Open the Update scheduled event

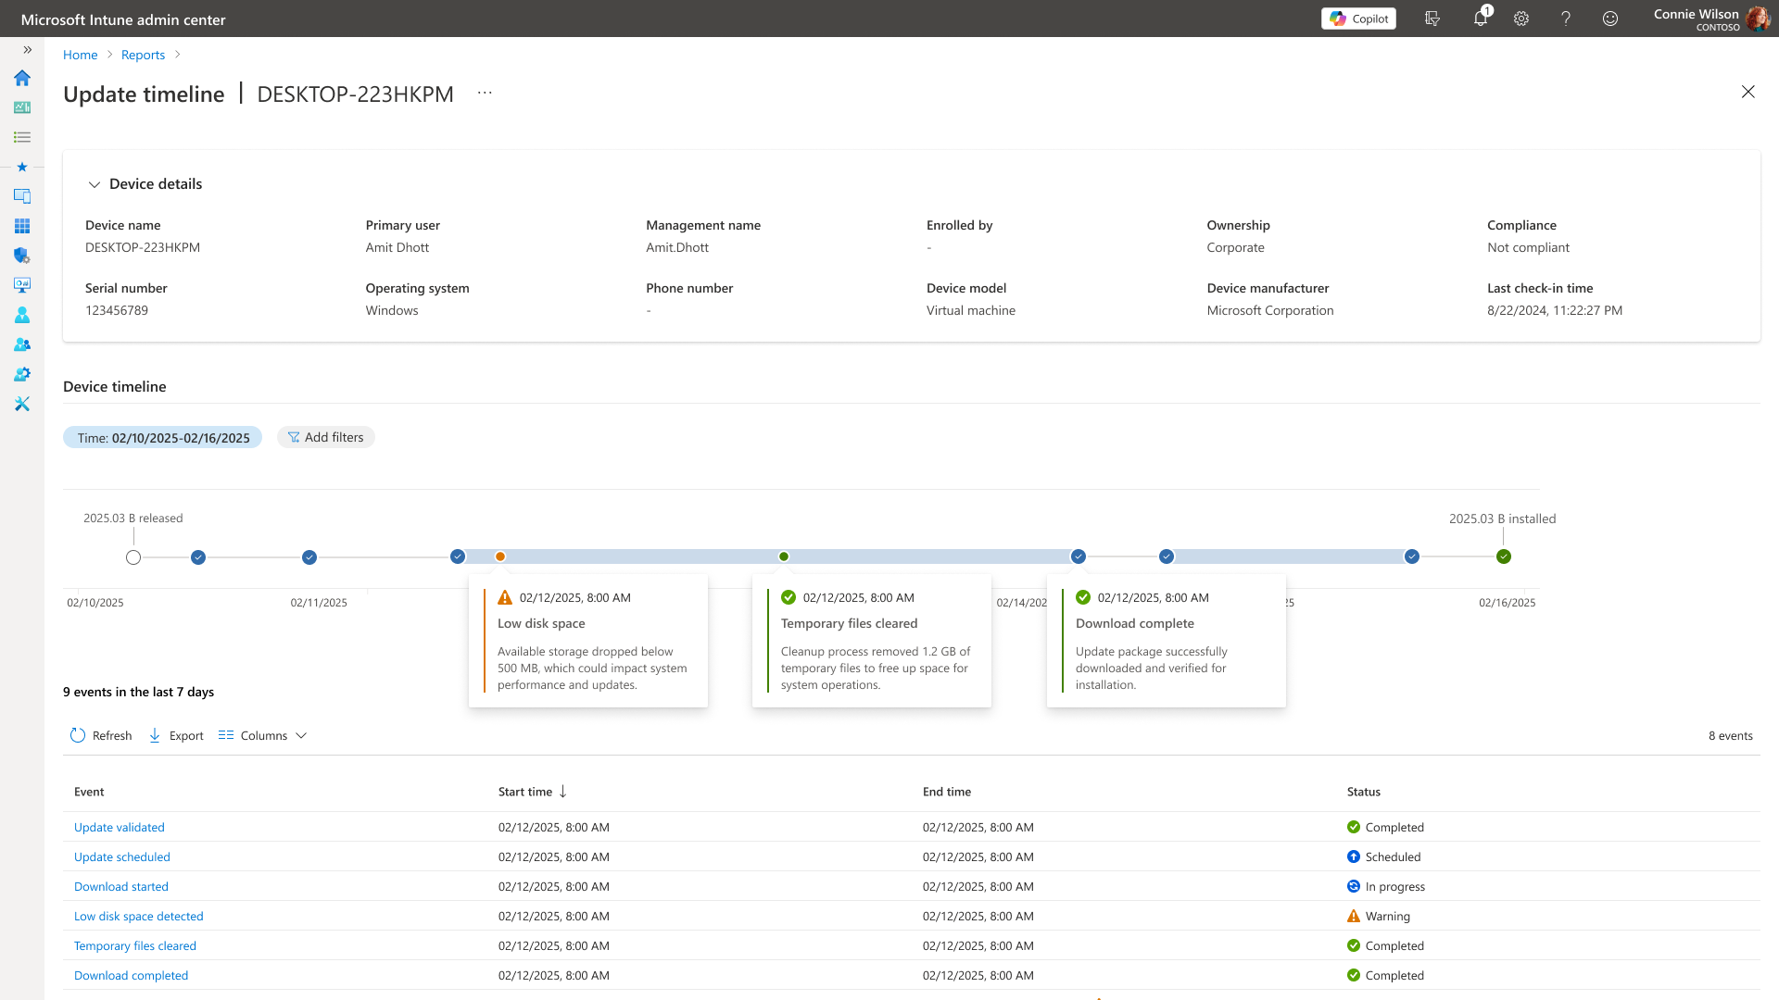click(x=122, y=856)
